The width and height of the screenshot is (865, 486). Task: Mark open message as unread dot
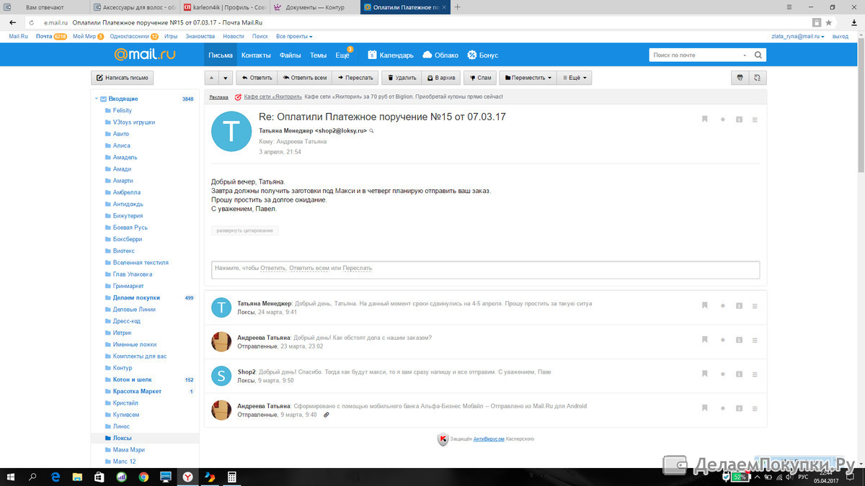click(723, 120)
